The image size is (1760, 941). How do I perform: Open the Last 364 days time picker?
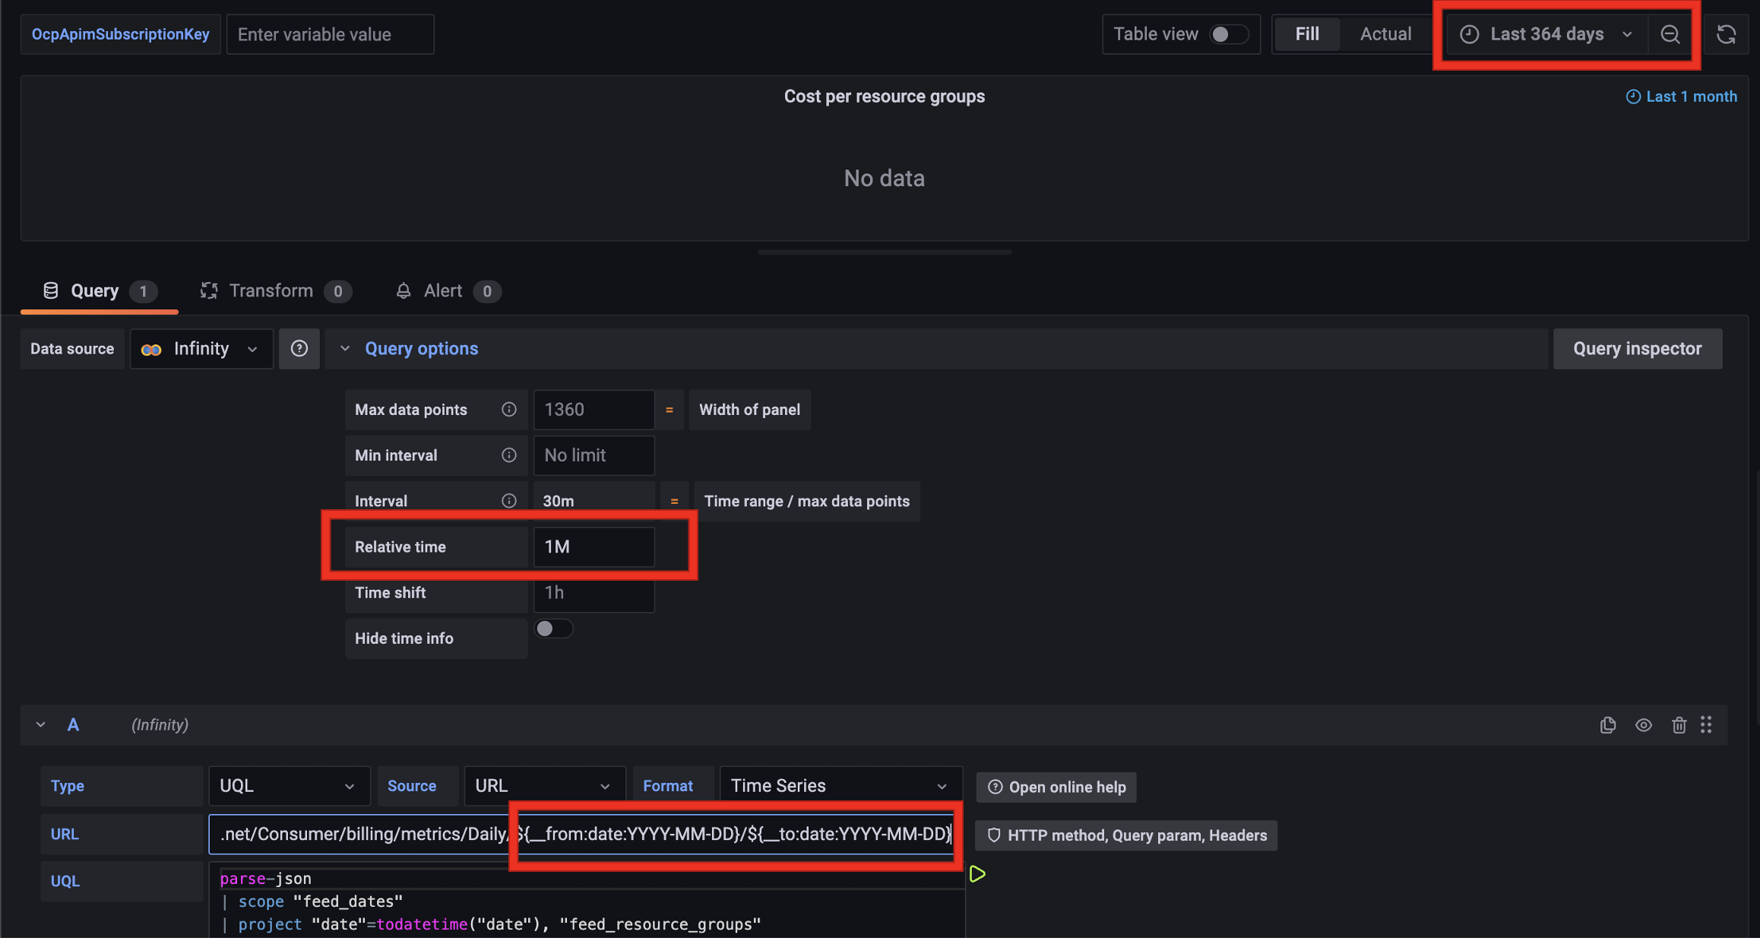[1546, 34]
